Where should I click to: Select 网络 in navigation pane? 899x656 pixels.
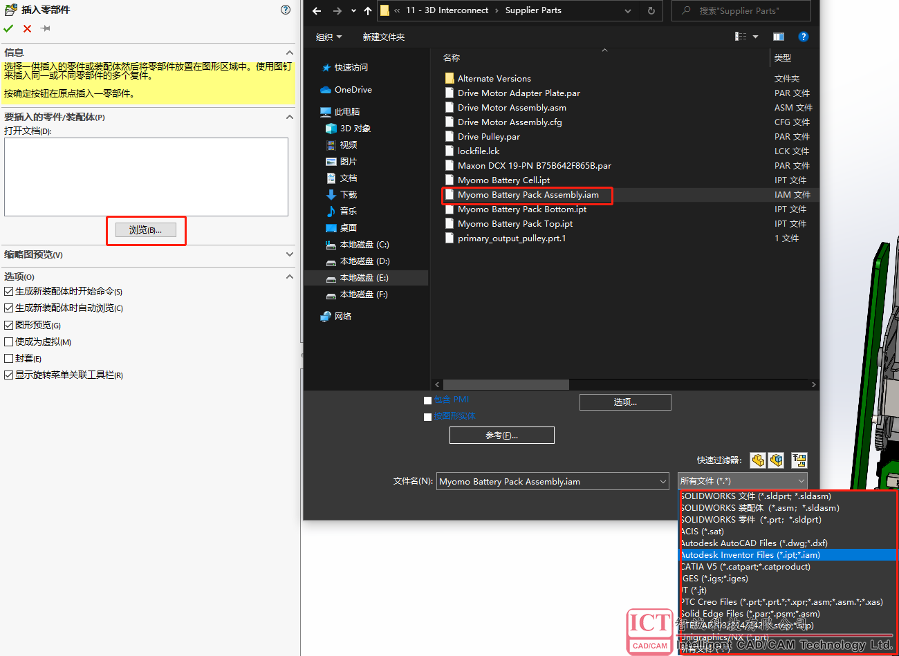(343, 317)
